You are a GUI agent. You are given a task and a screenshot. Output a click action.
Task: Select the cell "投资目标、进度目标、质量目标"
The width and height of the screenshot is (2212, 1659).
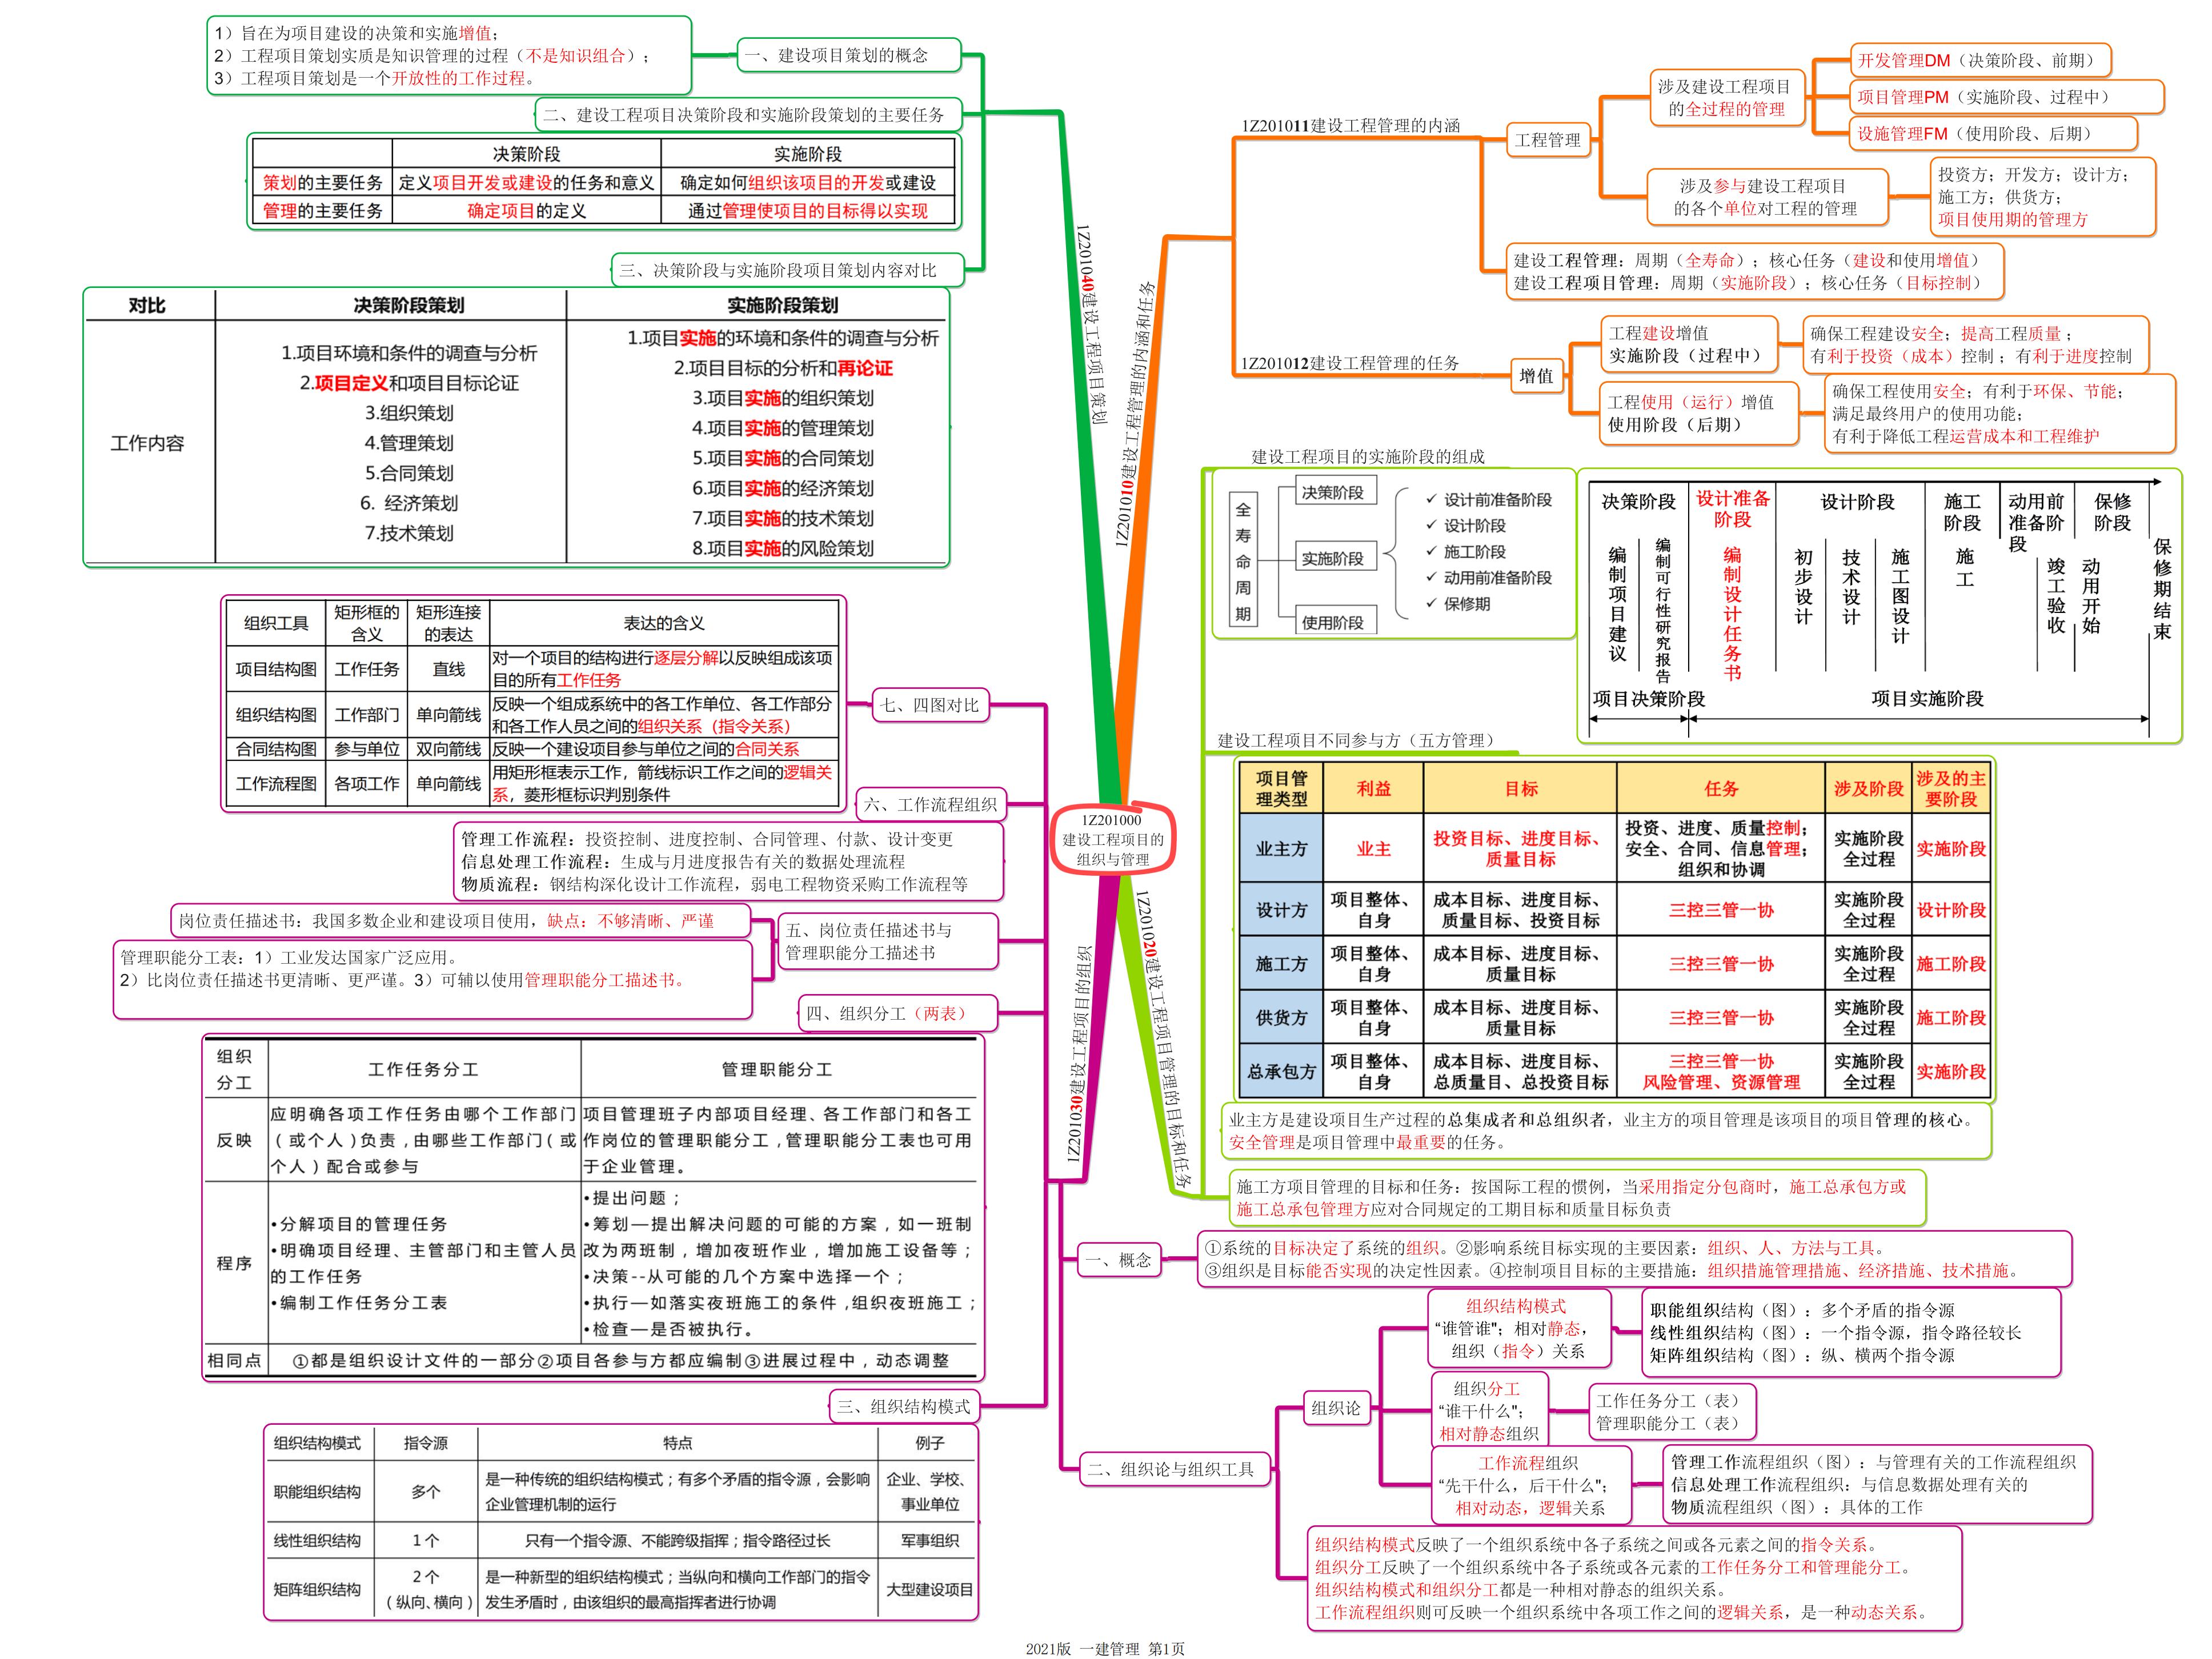(1520, 848)
